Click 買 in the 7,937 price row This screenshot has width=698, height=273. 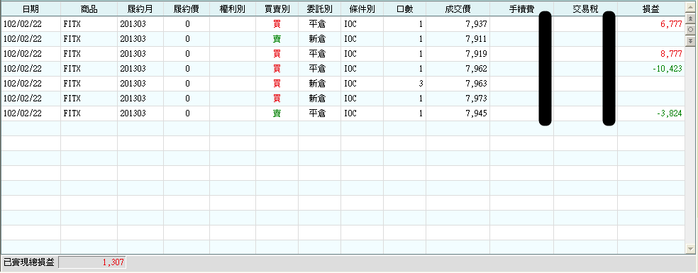277,24
